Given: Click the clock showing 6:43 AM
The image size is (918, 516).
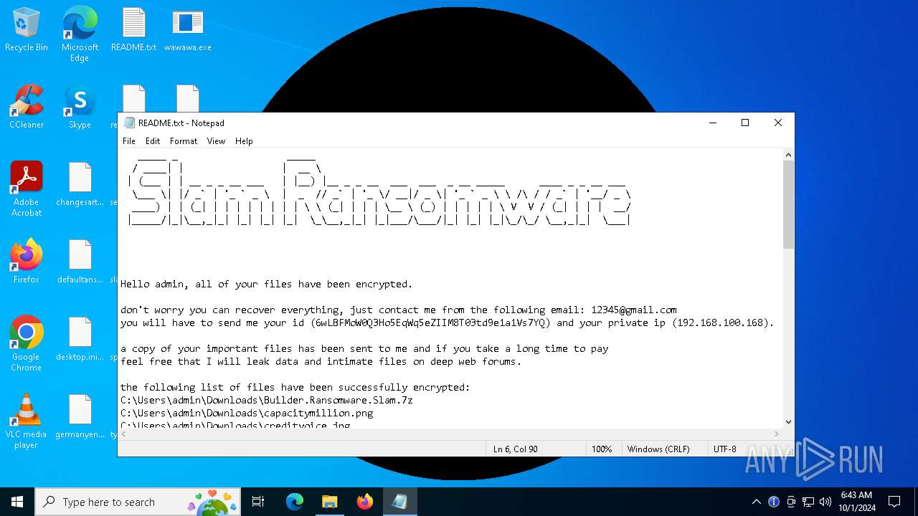Looking at the screenshot, I should click(x=857, y=502).
